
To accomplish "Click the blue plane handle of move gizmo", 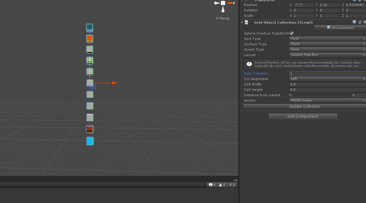I will 93,86.
